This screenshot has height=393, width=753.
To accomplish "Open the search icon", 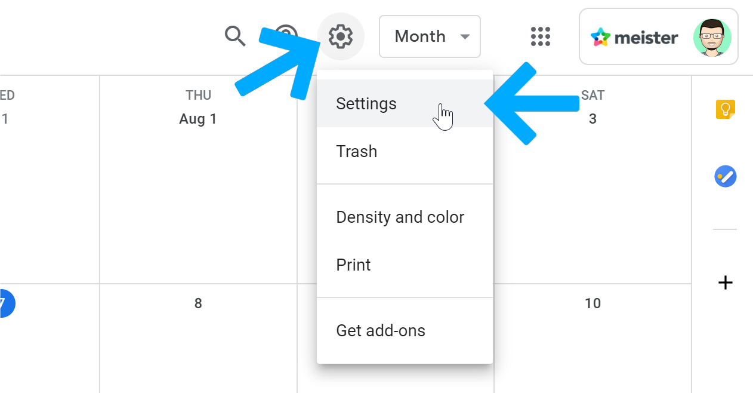I will pyautogui.click(x=234, y=36).
